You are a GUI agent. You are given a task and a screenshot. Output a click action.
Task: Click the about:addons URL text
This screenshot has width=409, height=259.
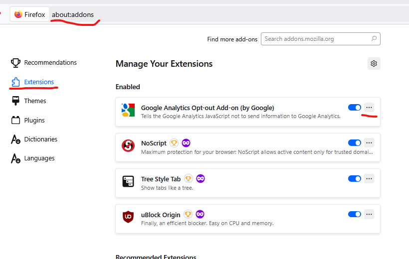(x=73, y=14)
